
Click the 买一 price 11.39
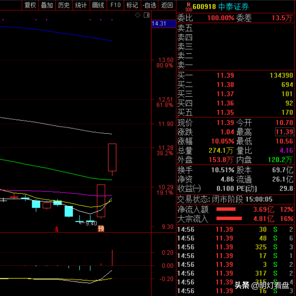(225, 76)
